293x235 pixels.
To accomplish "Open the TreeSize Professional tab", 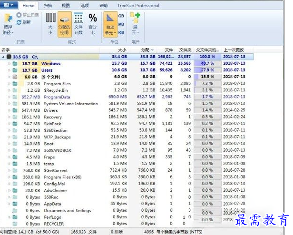I will tap(138, 6).
